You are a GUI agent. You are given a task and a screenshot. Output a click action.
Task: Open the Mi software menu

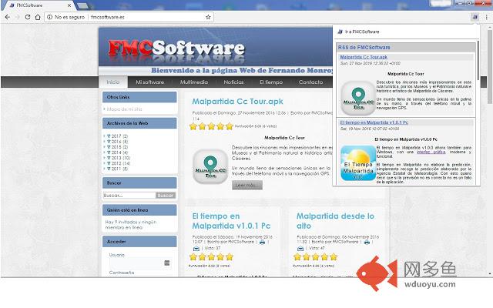click(149, 82)
